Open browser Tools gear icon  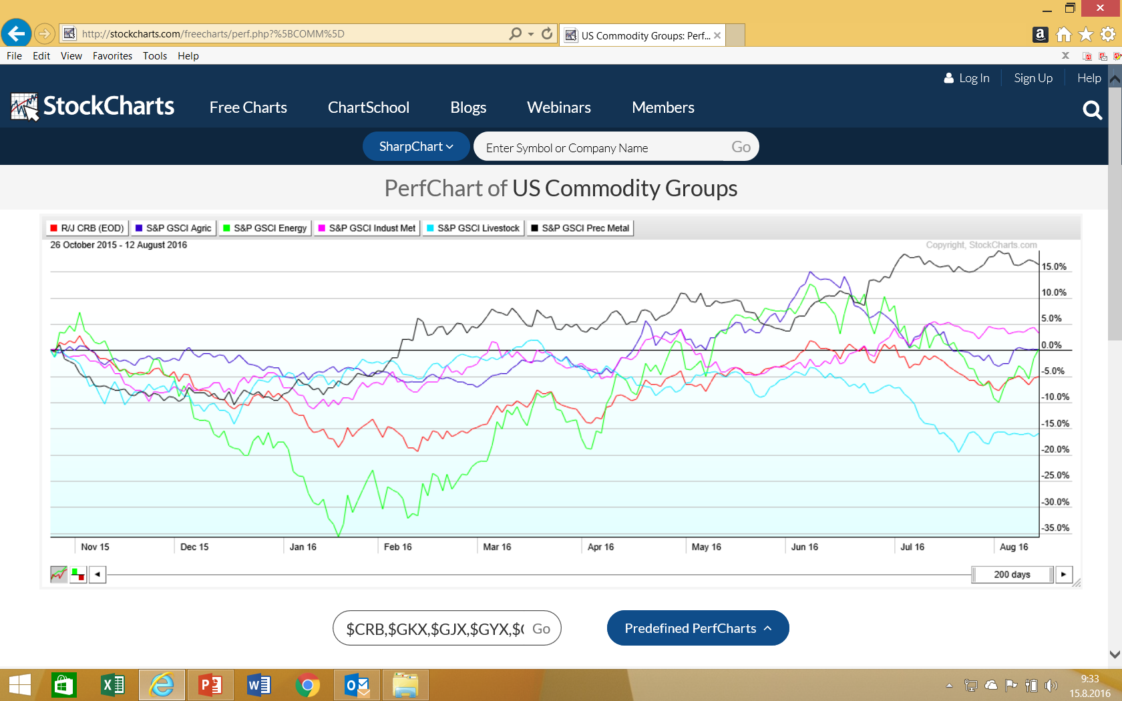click(x=1108, y=34)
